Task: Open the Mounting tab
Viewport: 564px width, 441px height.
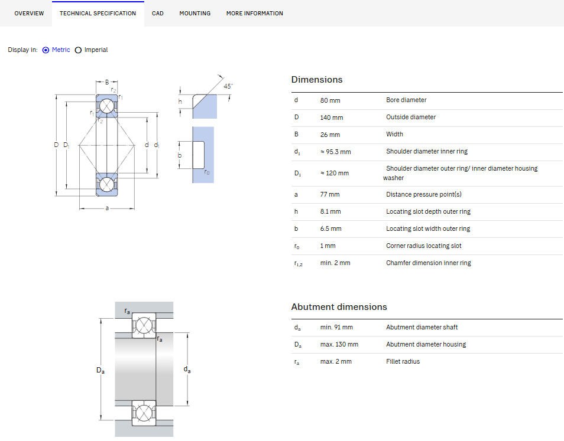Action: click(x=195, y=14)
